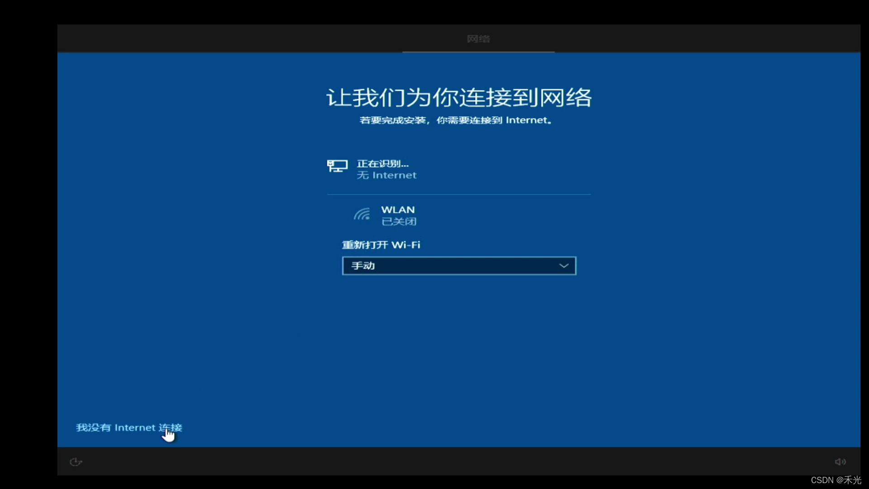Screen dimensions: 869x489
Task: Open the 手动 Wi-Fi reopen dropdown
Action: [x=459, y=266]
